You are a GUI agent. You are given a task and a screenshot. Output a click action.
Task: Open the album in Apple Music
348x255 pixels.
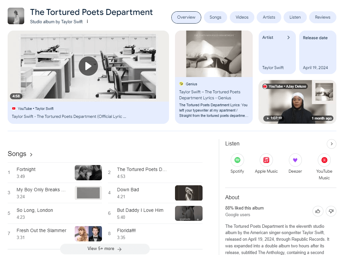[x=266, y=160]
